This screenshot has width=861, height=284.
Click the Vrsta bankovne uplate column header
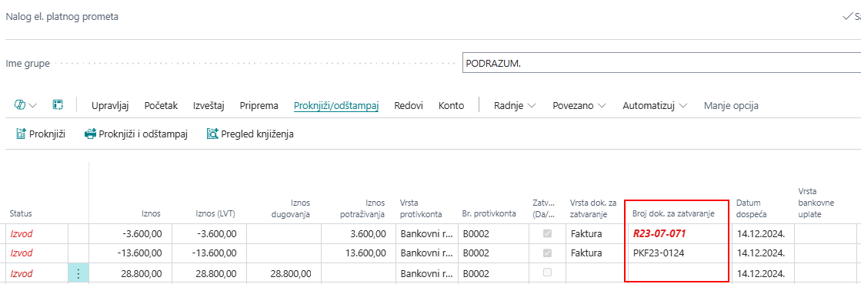point(816,203)
